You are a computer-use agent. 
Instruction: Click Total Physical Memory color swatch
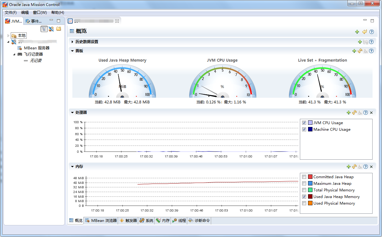[310, 190]
